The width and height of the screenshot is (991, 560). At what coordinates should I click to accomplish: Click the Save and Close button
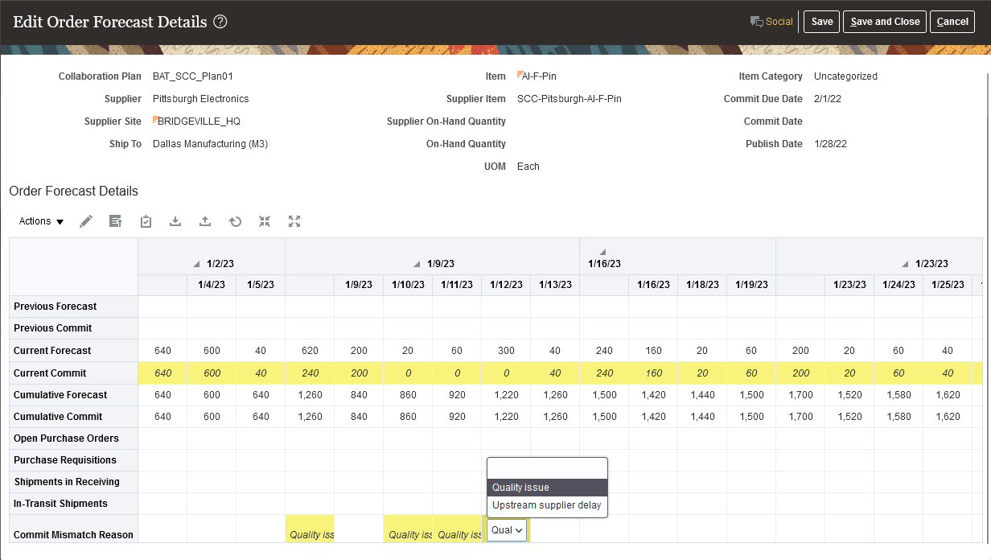click(x=885, y=22)
